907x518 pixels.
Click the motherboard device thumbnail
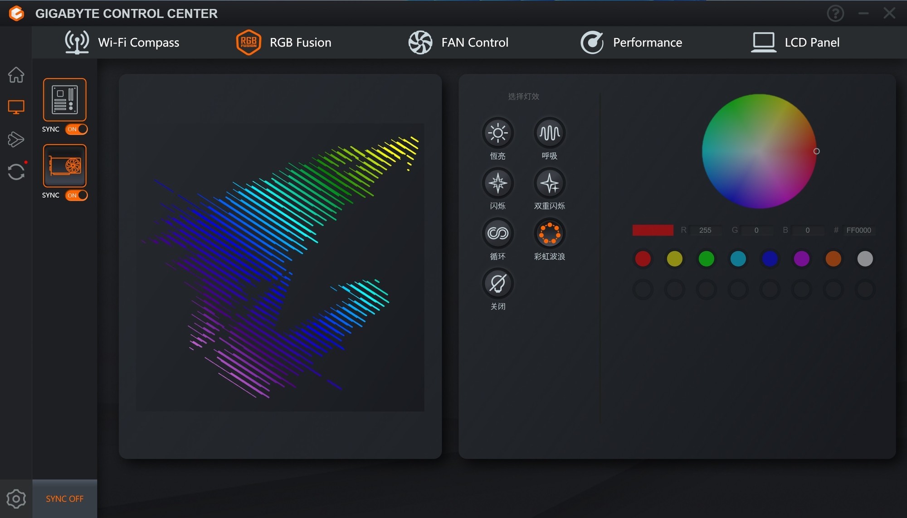65,102
